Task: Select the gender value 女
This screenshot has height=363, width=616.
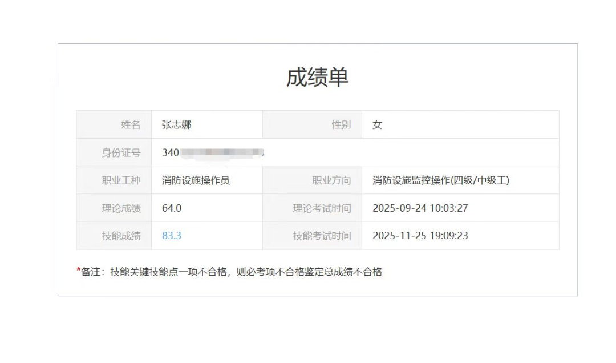Action: coord(376,123)
